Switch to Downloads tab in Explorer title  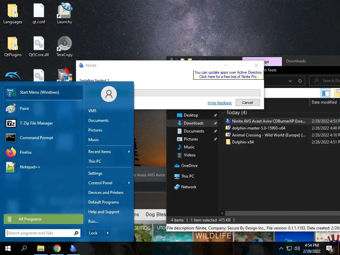pyautogui.click(x=296, y=61)
